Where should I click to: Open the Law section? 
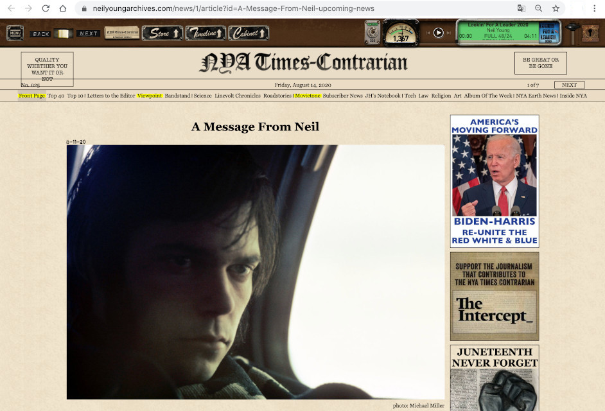[x=424, y=96]
